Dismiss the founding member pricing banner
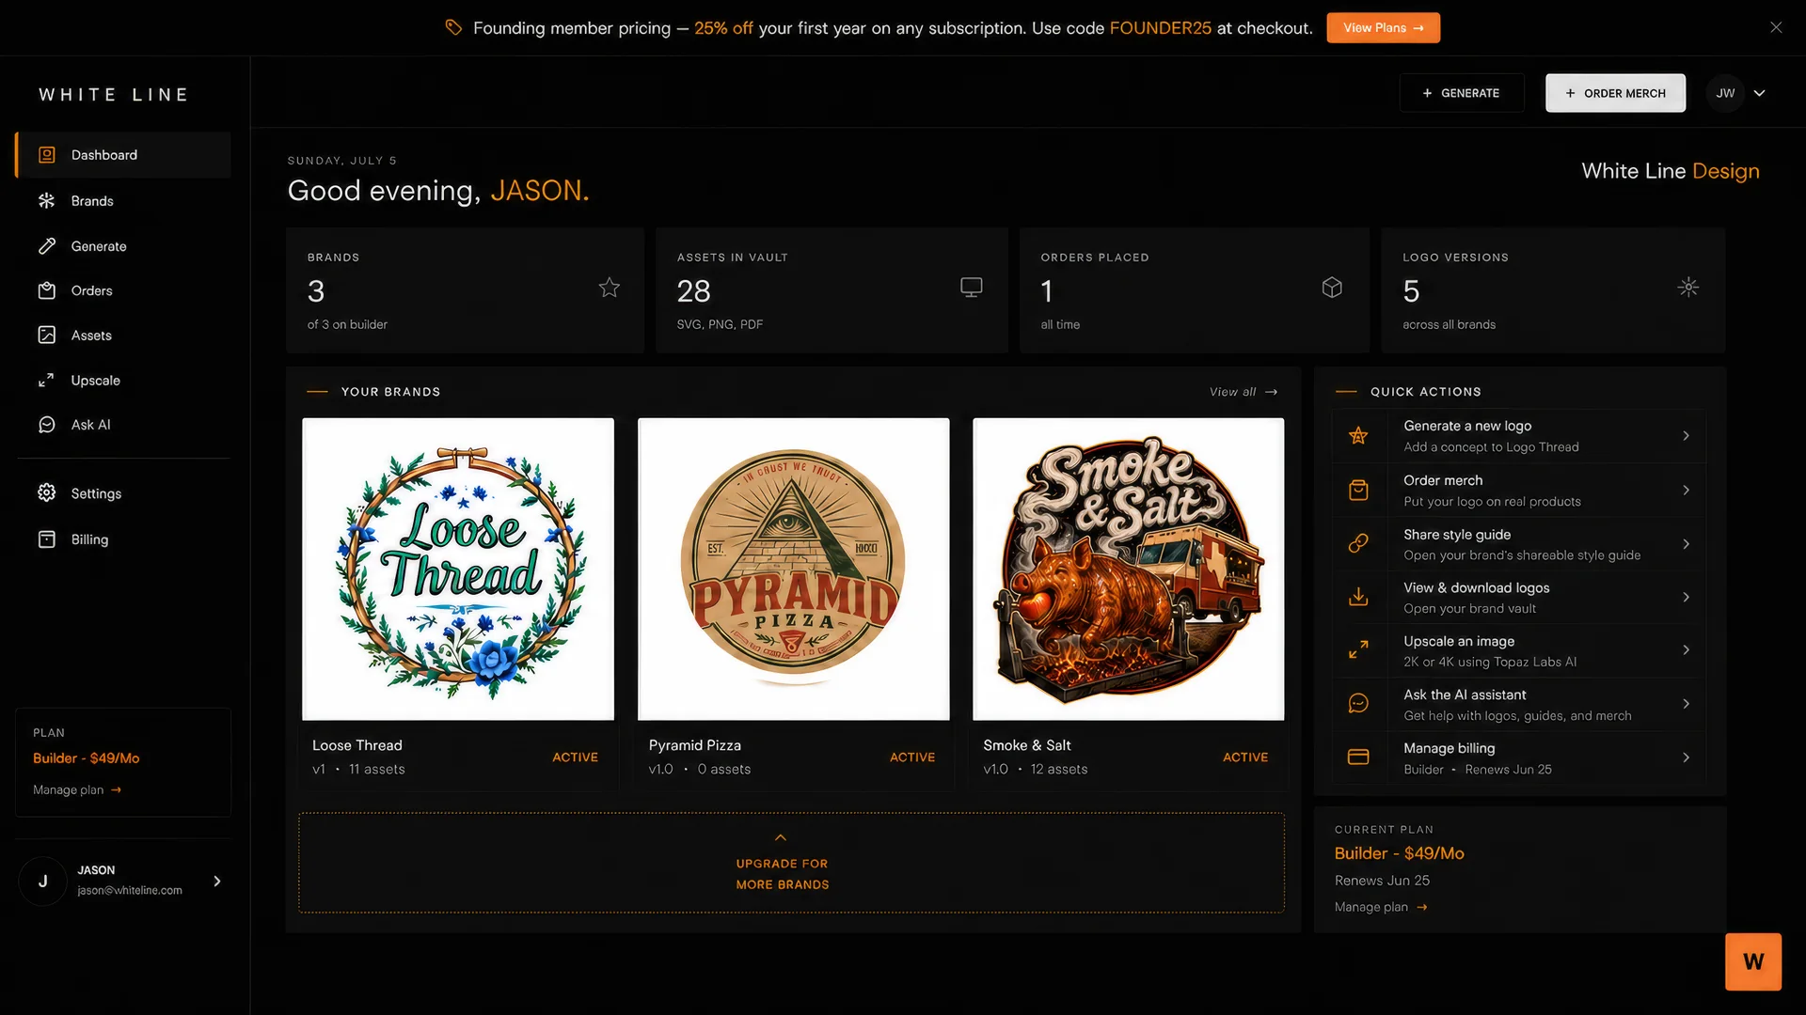 pos(1776,27)
